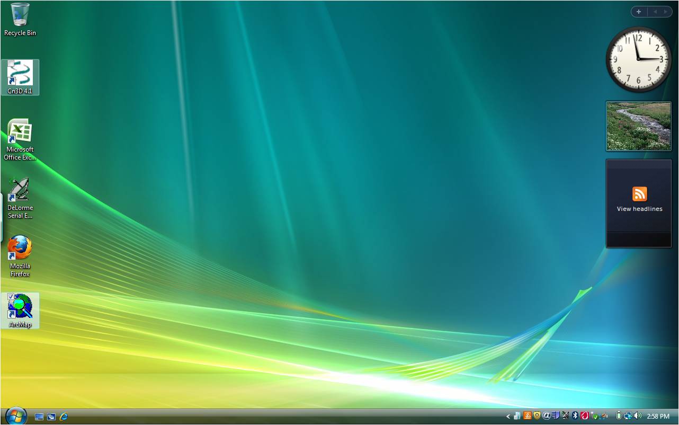Select the Microsoft Office Excel shortcut
The height and width of the screenshot is (425, 679).
tap(20, 139)
